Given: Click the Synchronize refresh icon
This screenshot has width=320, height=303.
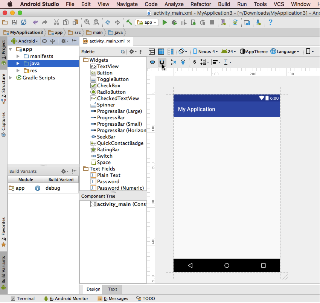Looking at the screenshot, I should [24, 23].
